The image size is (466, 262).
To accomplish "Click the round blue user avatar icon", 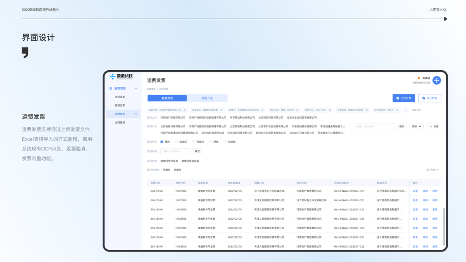I will pyautogui.click(x=437, y=80).
